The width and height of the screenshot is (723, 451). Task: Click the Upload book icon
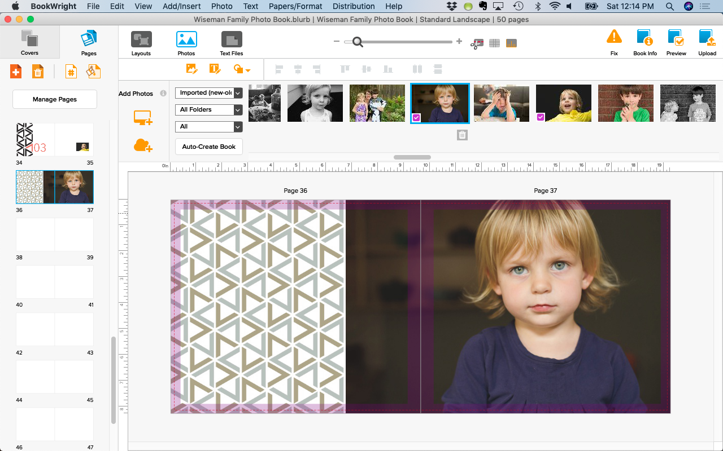pos(707,42)
